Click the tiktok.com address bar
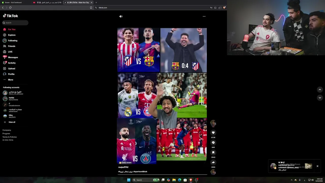This screenshot has width=325, height=183. pos(103,8)
